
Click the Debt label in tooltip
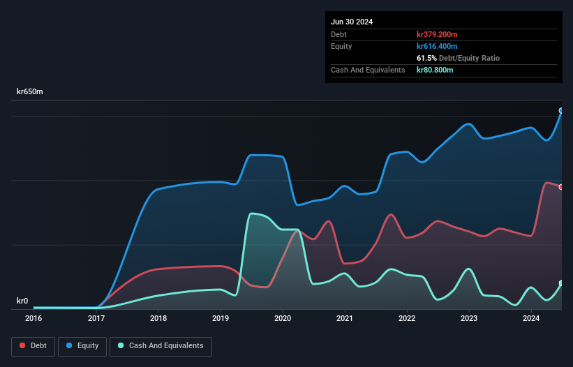pos(338,34)
